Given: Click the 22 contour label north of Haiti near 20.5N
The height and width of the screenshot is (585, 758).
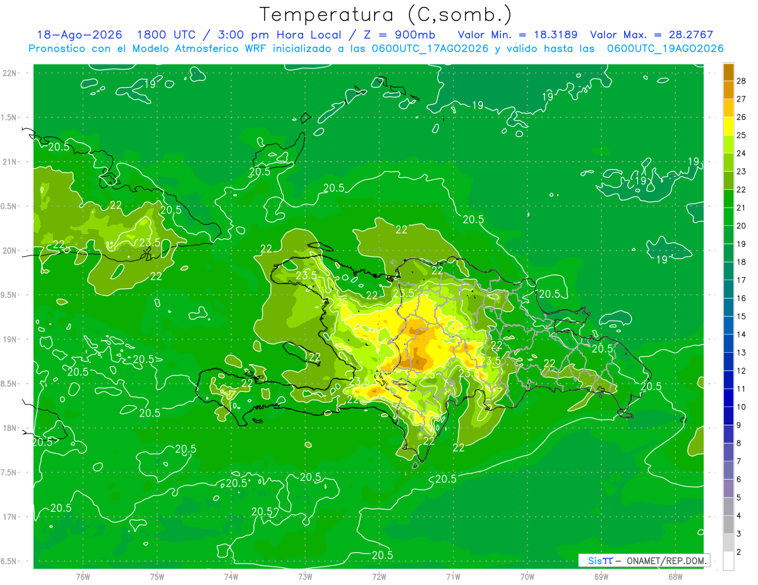Looking at the screenshot, I should click(401, 230).
